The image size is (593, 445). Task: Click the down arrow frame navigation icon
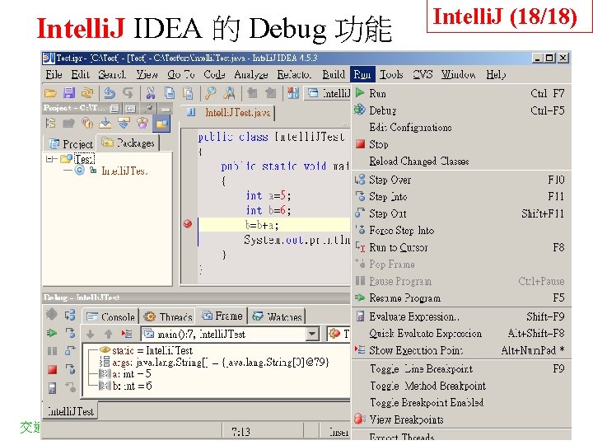coord(91,334)
